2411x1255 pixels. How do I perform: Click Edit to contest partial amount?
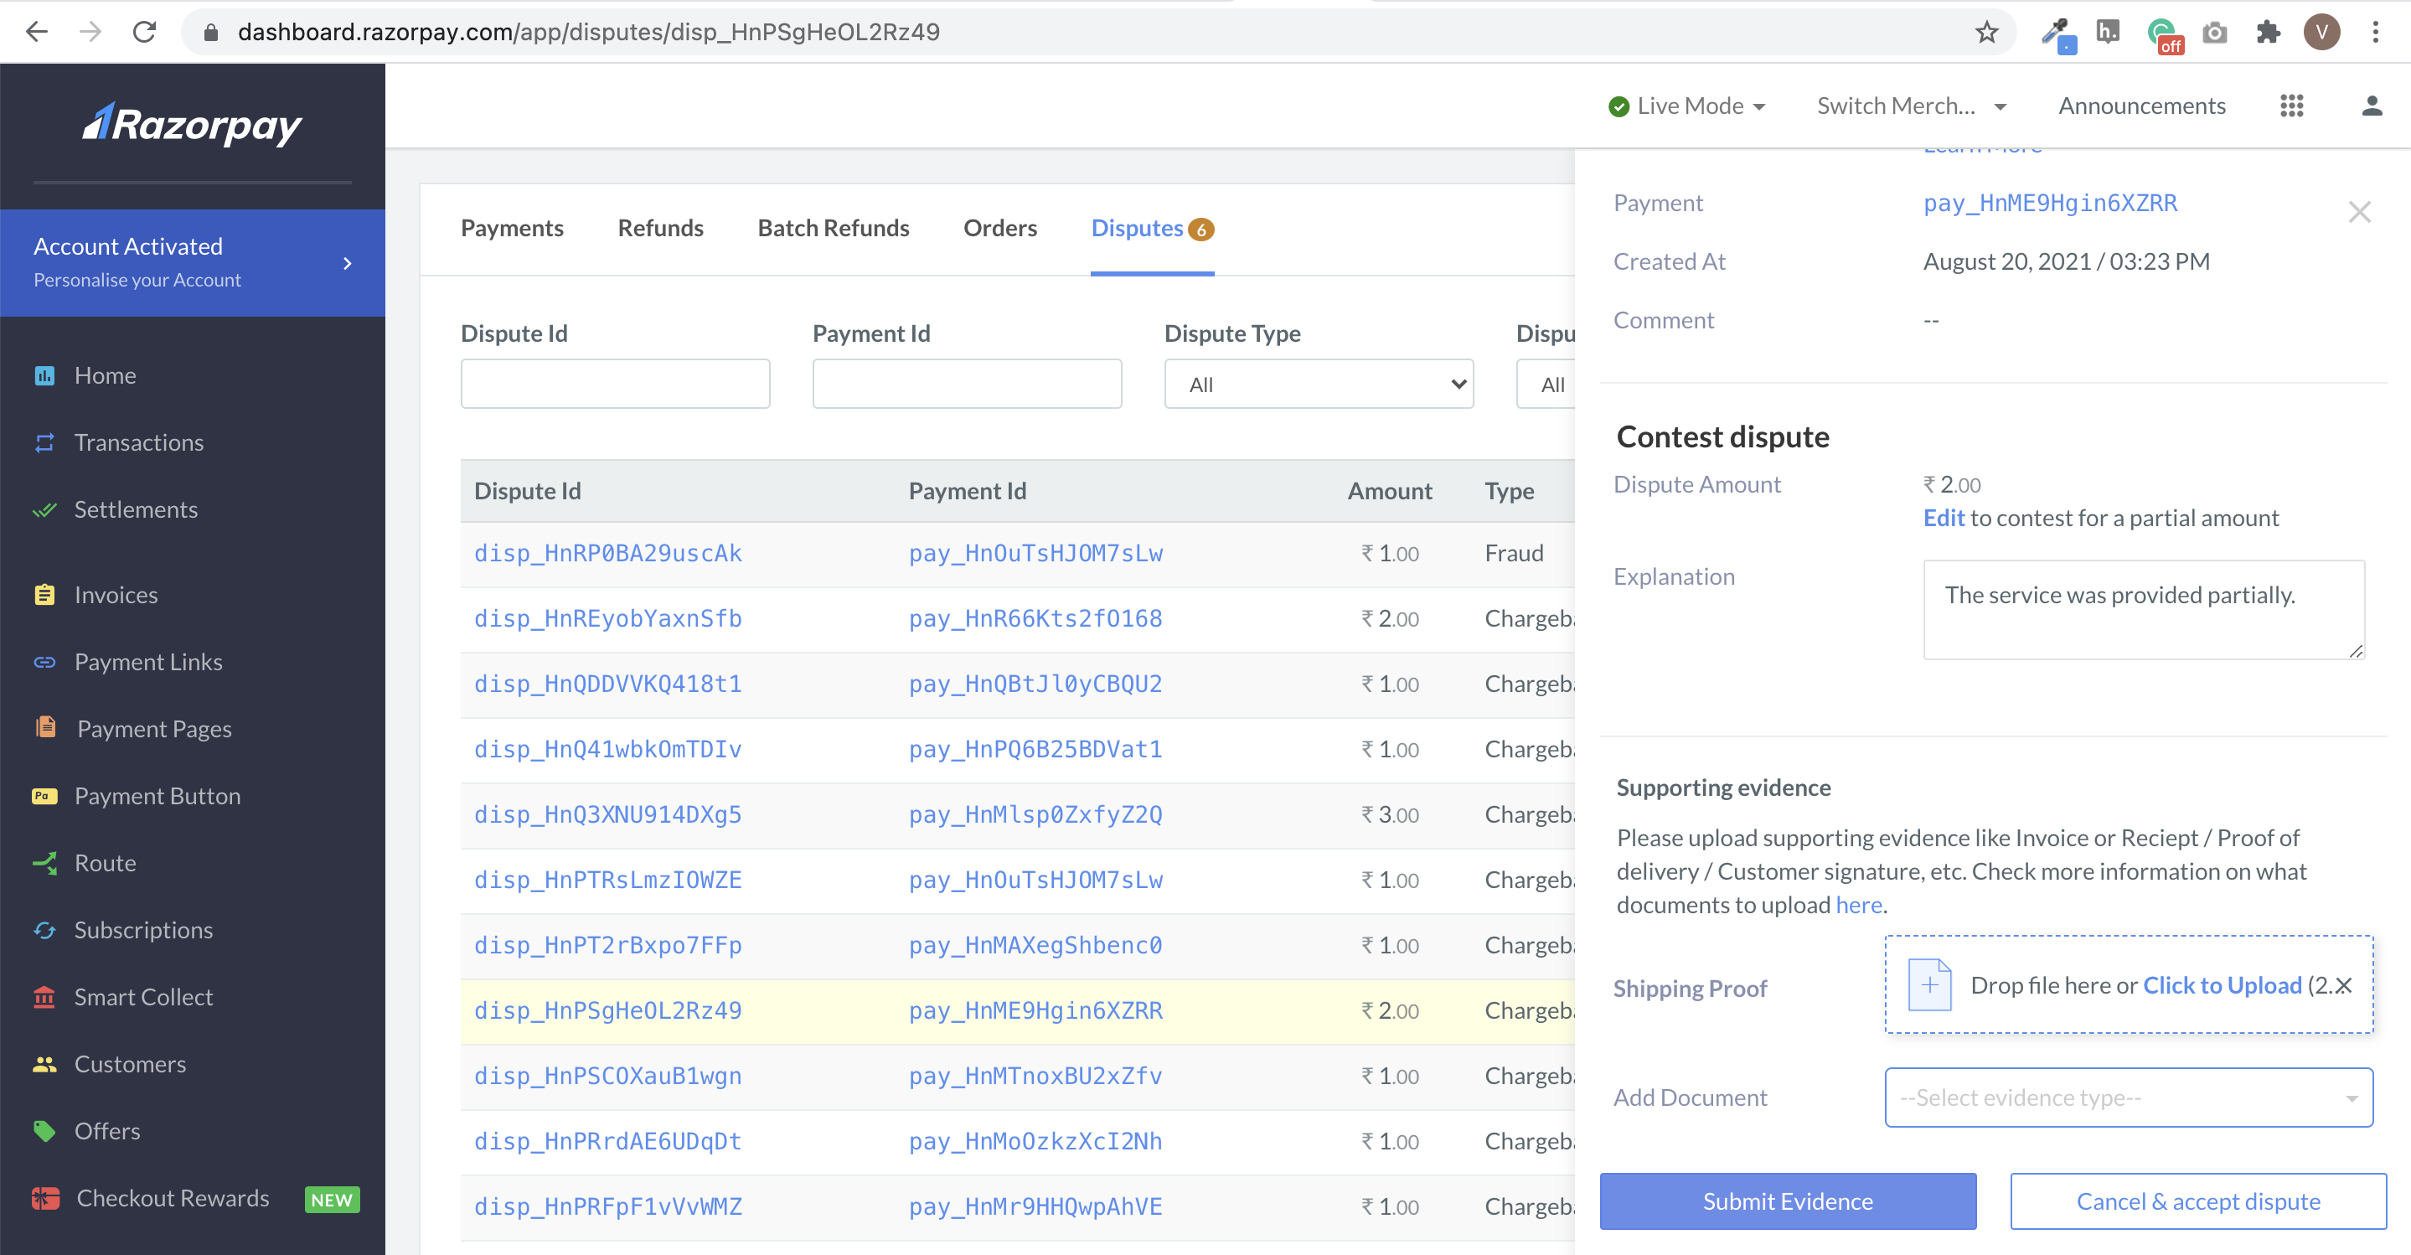pos(1943,518)
